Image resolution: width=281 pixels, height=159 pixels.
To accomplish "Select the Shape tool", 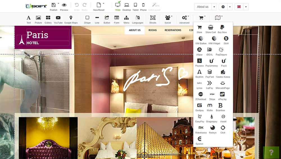I will click(87, 20).
